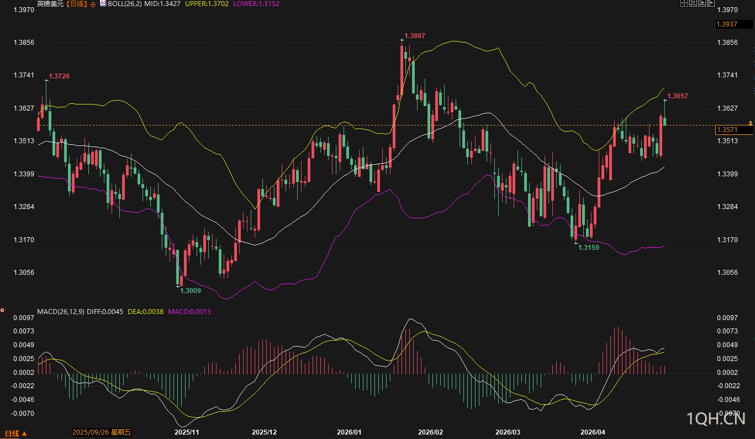
Task: Click the 2026/03 date axis label
Action: click(508, 432)
